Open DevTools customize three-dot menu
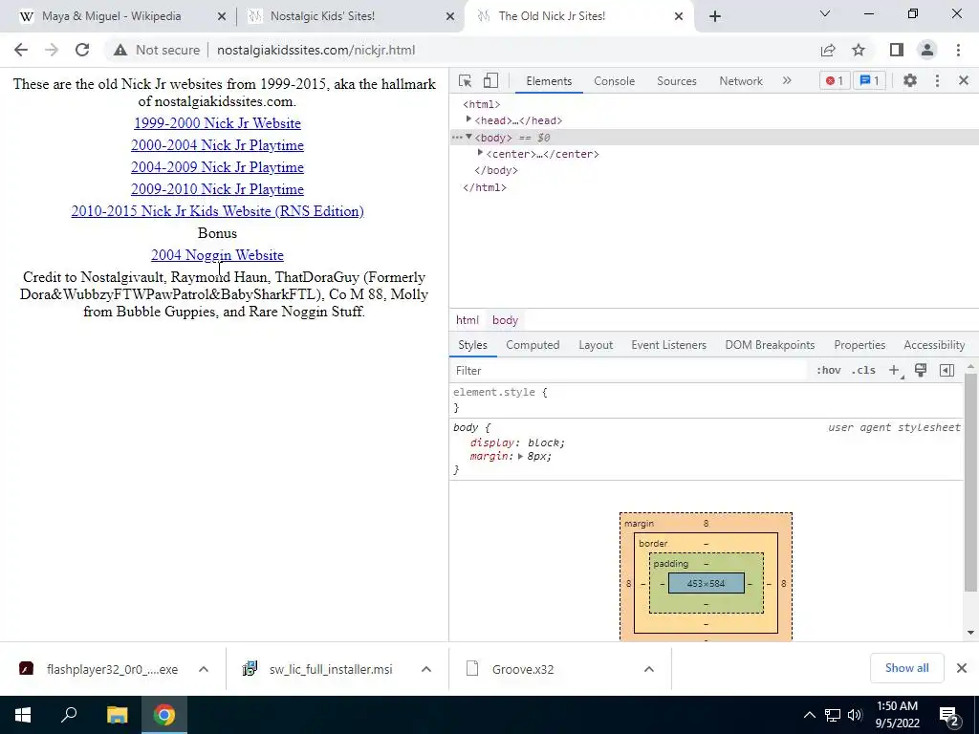 (937, 80)
